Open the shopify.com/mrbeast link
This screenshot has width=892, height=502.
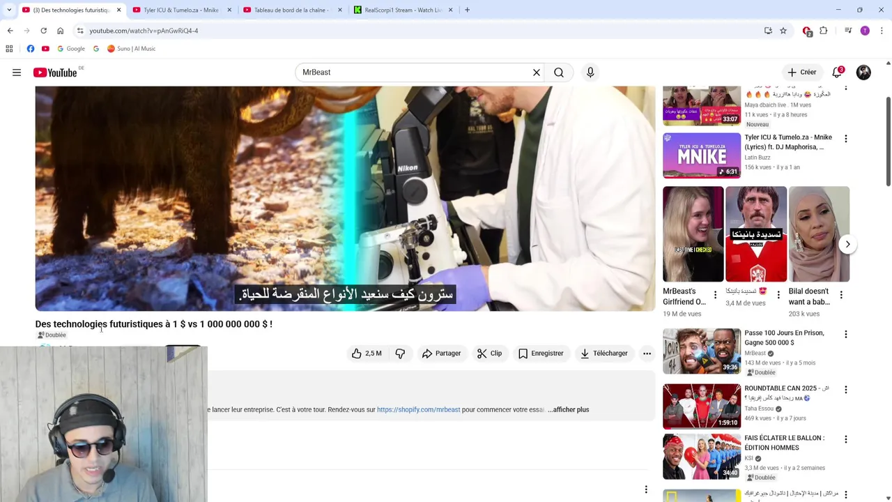(x=418, y=410)
